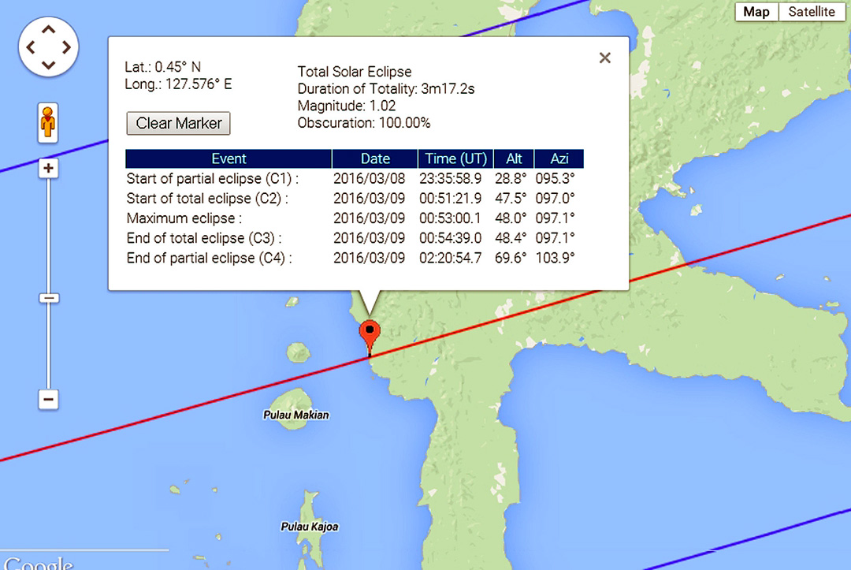Pan the map down with the arrow
Viewport: 851px width, 570px height.
(x=48, y=65)
